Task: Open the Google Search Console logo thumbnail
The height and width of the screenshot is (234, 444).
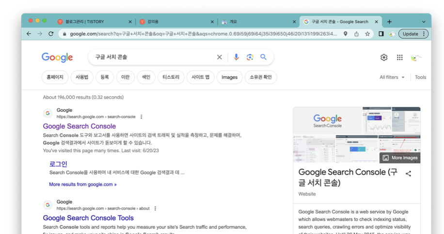Action: tap(328, 121)
